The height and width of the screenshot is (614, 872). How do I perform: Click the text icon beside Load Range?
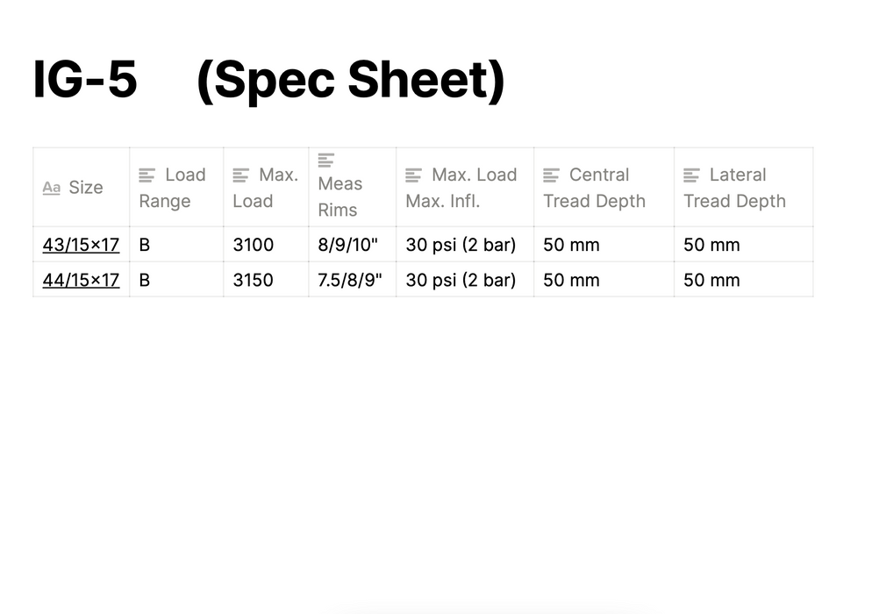[x=147, y=175]
